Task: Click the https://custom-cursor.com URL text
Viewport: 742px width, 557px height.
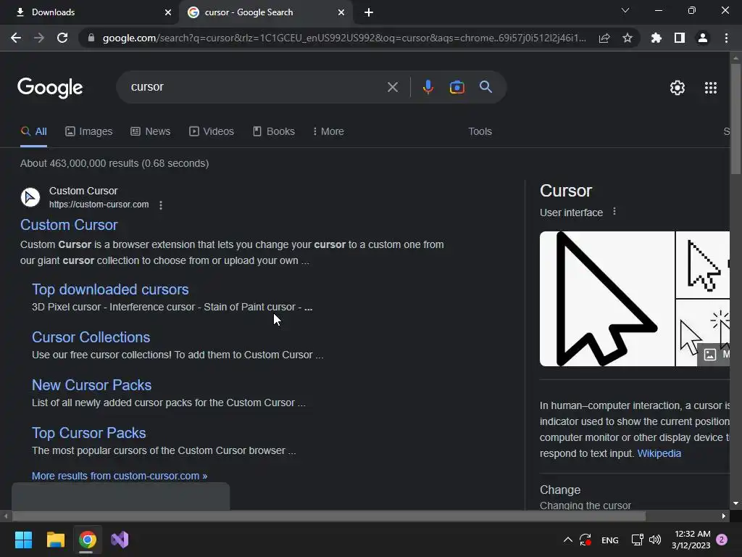Action: click(99, 205)
